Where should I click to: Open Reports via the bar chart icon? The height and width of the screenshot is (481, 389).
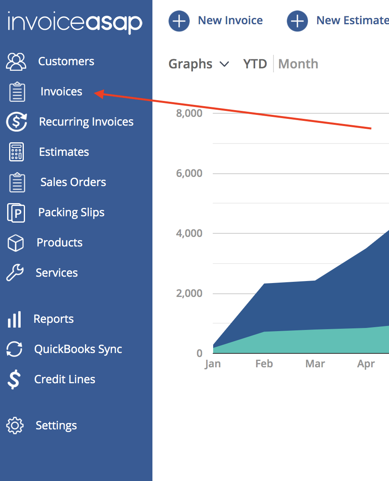[14, 319]
